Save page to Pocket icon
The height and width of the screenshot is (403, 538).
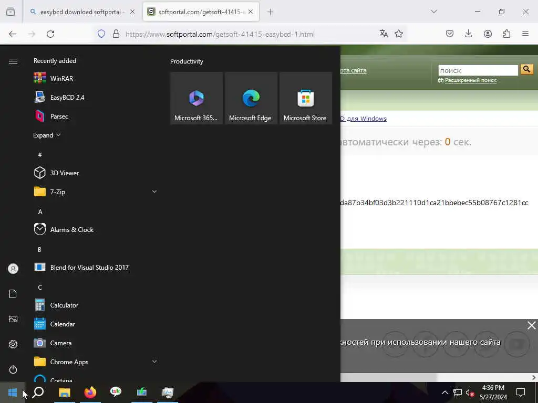coord(450,34)
